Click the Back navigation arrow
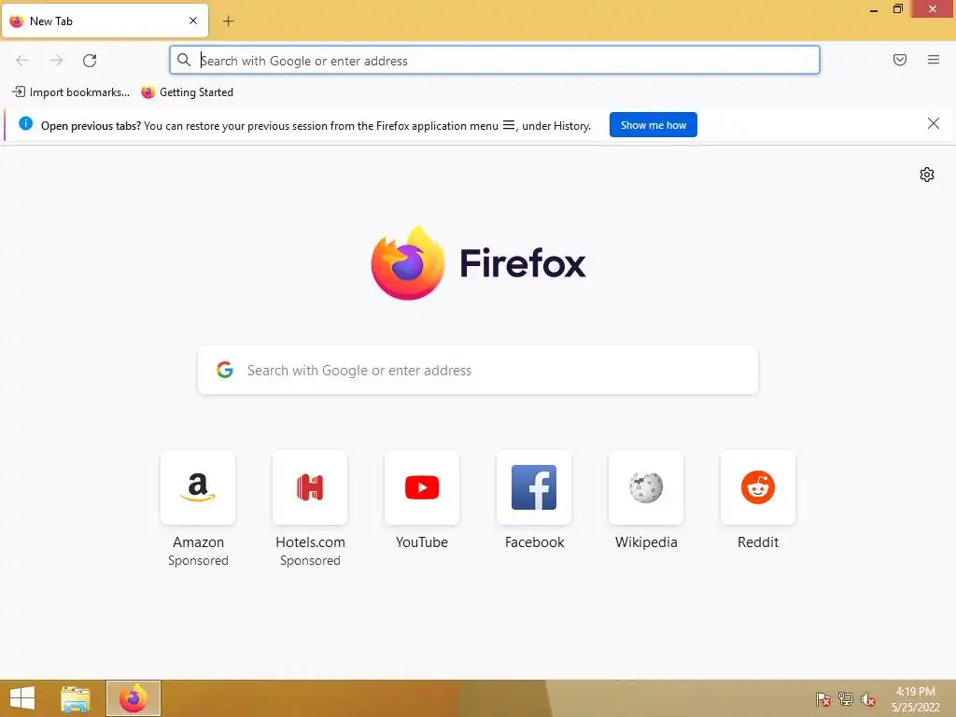The width and height of the screenshot is (956, 717). pyautogui.click(x=22, y=61)
